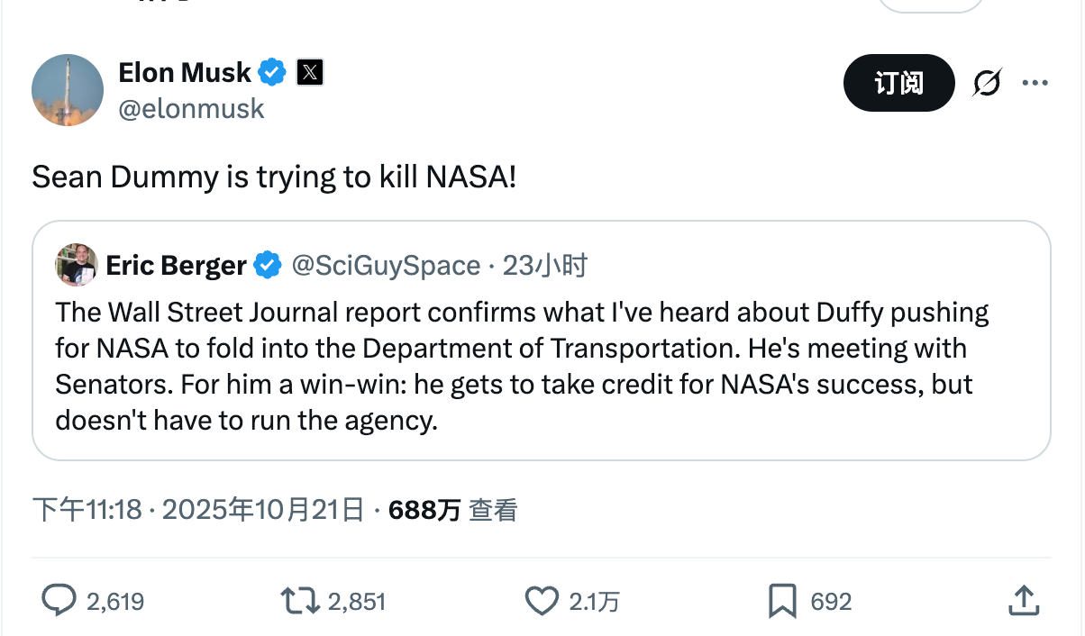This screenshot has height=636, width=1085.
Task: Click Elon Musk's blue verified badge
Action: (273, 72)
